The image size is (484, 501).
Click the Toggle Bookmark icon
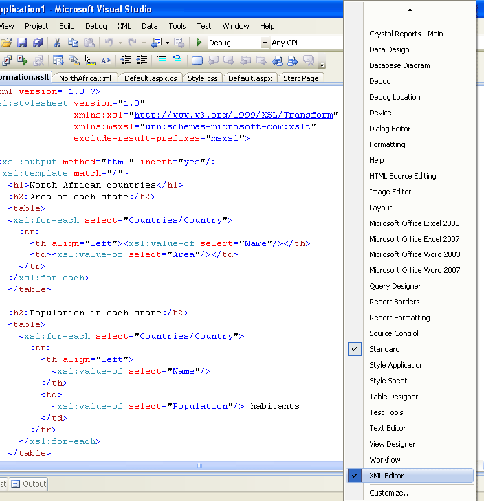(197, 60)
